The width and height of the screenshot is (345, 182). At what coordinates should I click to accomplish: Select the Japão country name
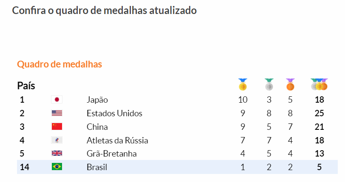pos(97,100)
